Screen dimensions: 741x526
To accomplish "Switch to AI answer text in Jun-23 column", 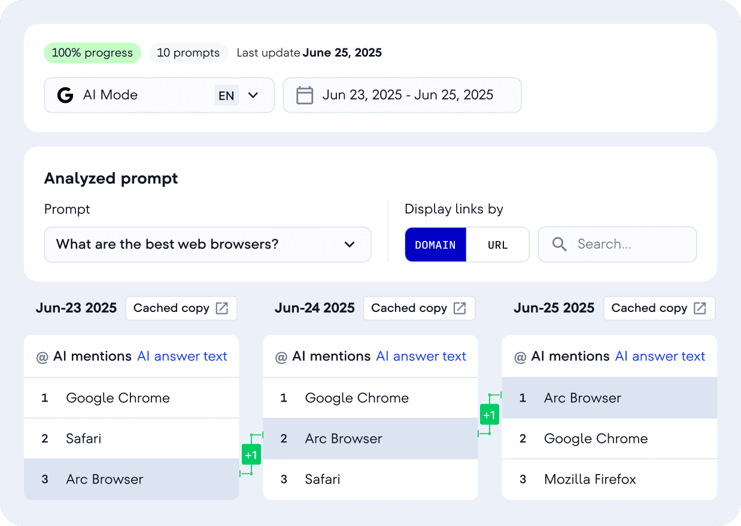I will pos(182,356).
